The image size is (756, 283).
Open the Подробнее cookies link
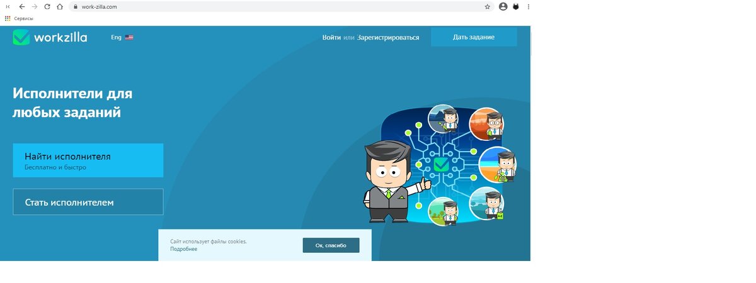click(x=183, y=249)
